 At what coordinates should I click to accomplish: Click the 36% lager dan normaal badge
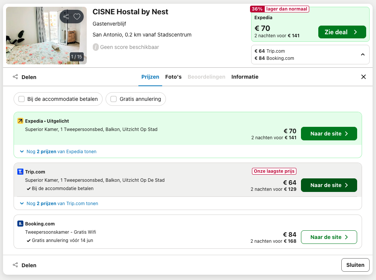(279, 9)
